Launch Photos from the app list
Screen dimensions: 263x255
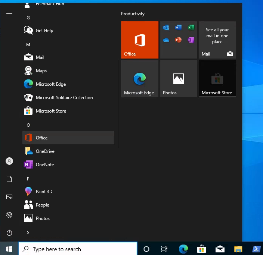(68, 218)
